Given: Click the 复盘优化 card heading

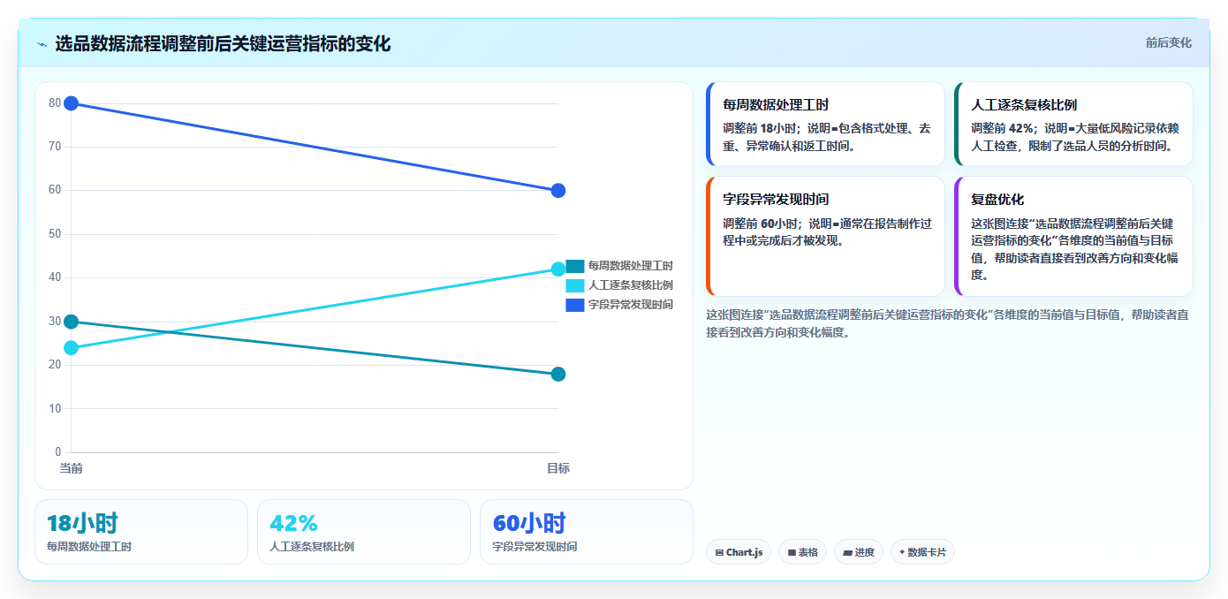Looking at the screenshot, I should pyautogui.click(x=997, y=199).
